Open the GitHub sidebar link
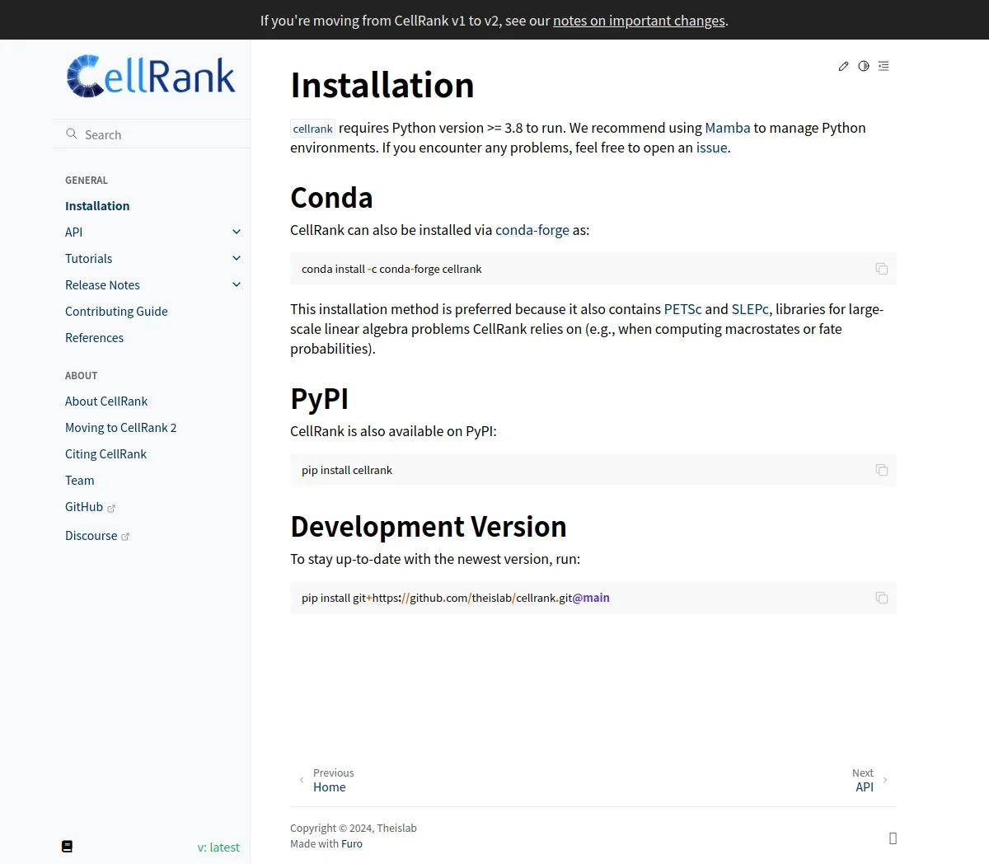Screen dimensions: 989x864 click(x=84, y=507)
